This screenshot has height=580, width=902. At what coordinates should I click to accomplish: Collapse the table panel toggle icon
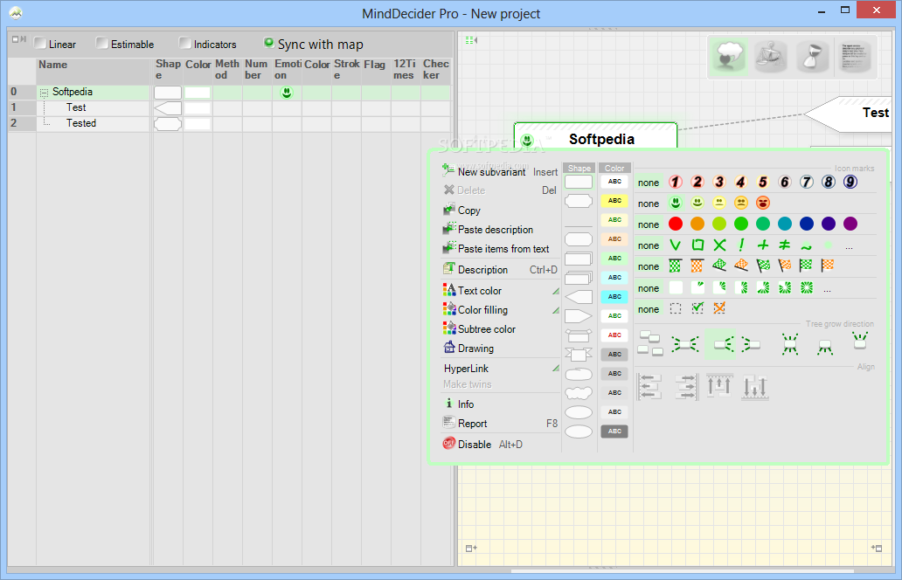tap(19, 39)
